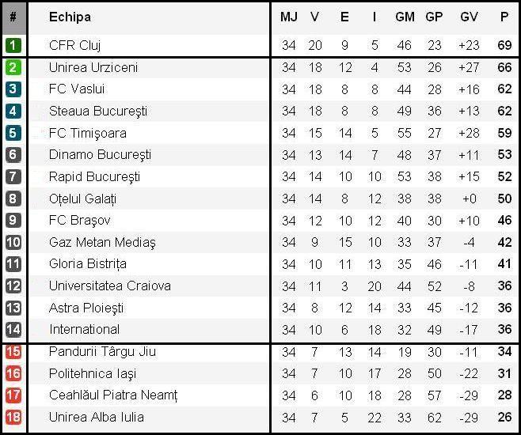Click the Echipa column header
The width and height of the screenshot is (521, 435).
point(70,17)
